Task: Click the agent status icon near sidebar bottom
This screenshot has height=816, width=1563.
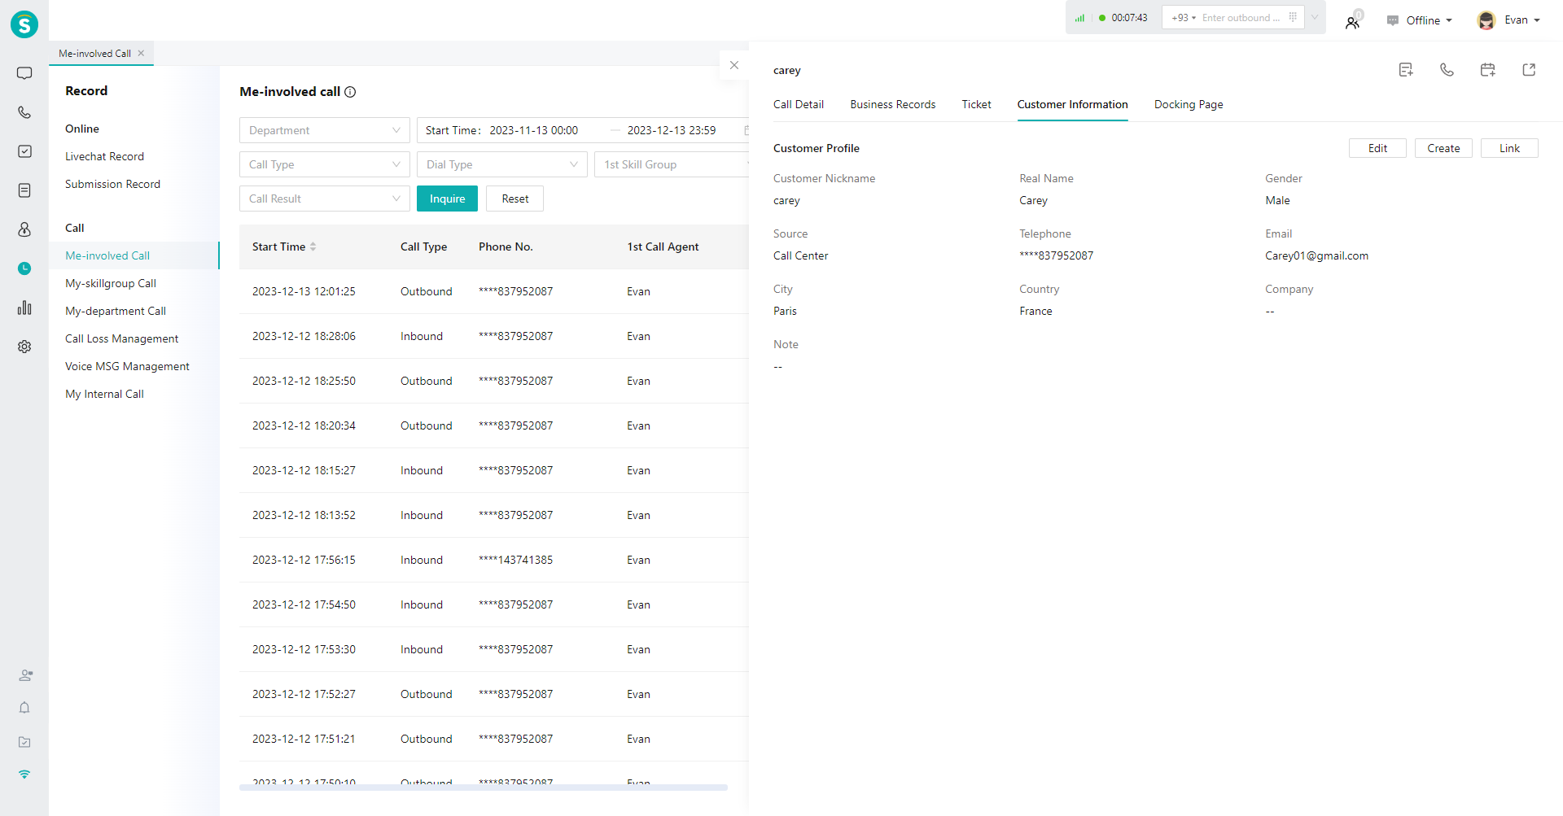Action: [25, 675]
